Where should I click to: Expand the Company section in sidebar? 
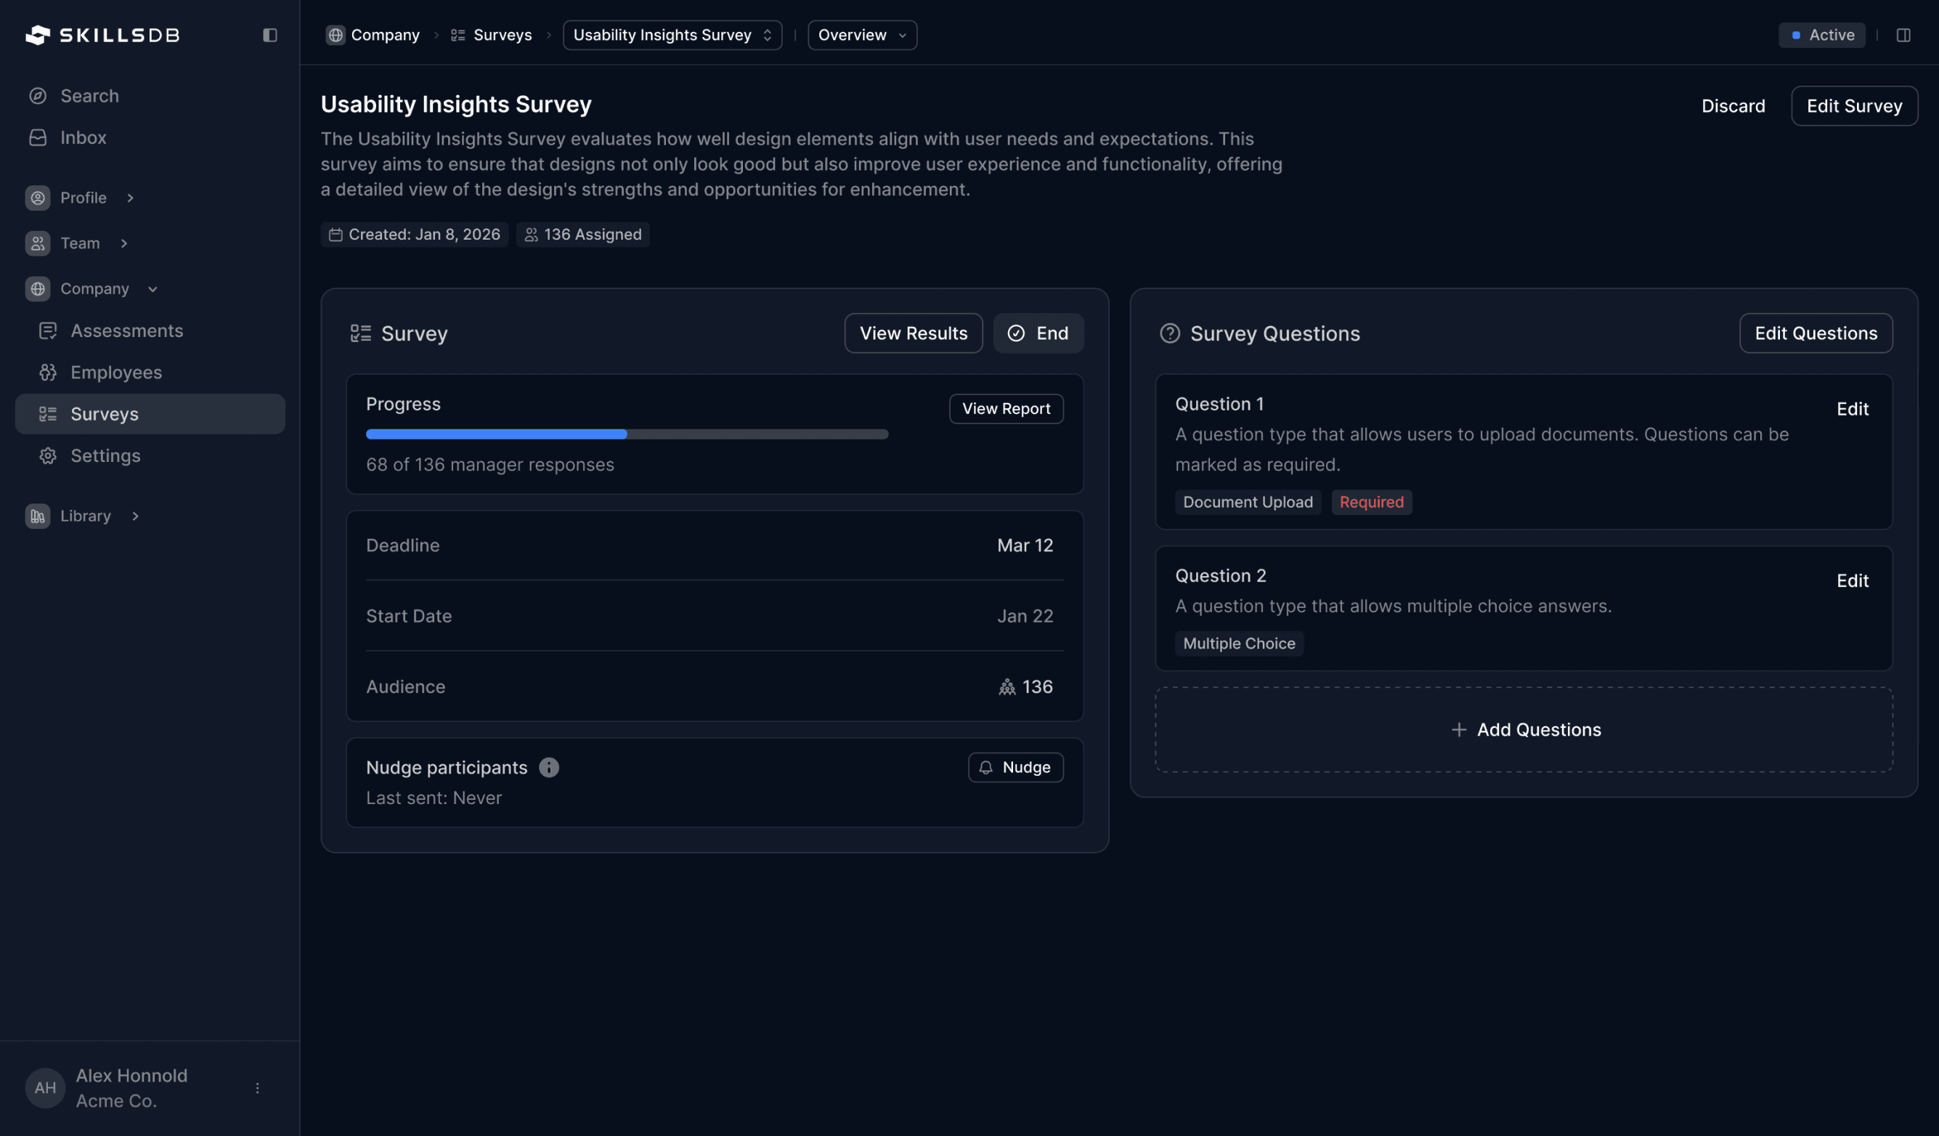(x=153, y=288)
